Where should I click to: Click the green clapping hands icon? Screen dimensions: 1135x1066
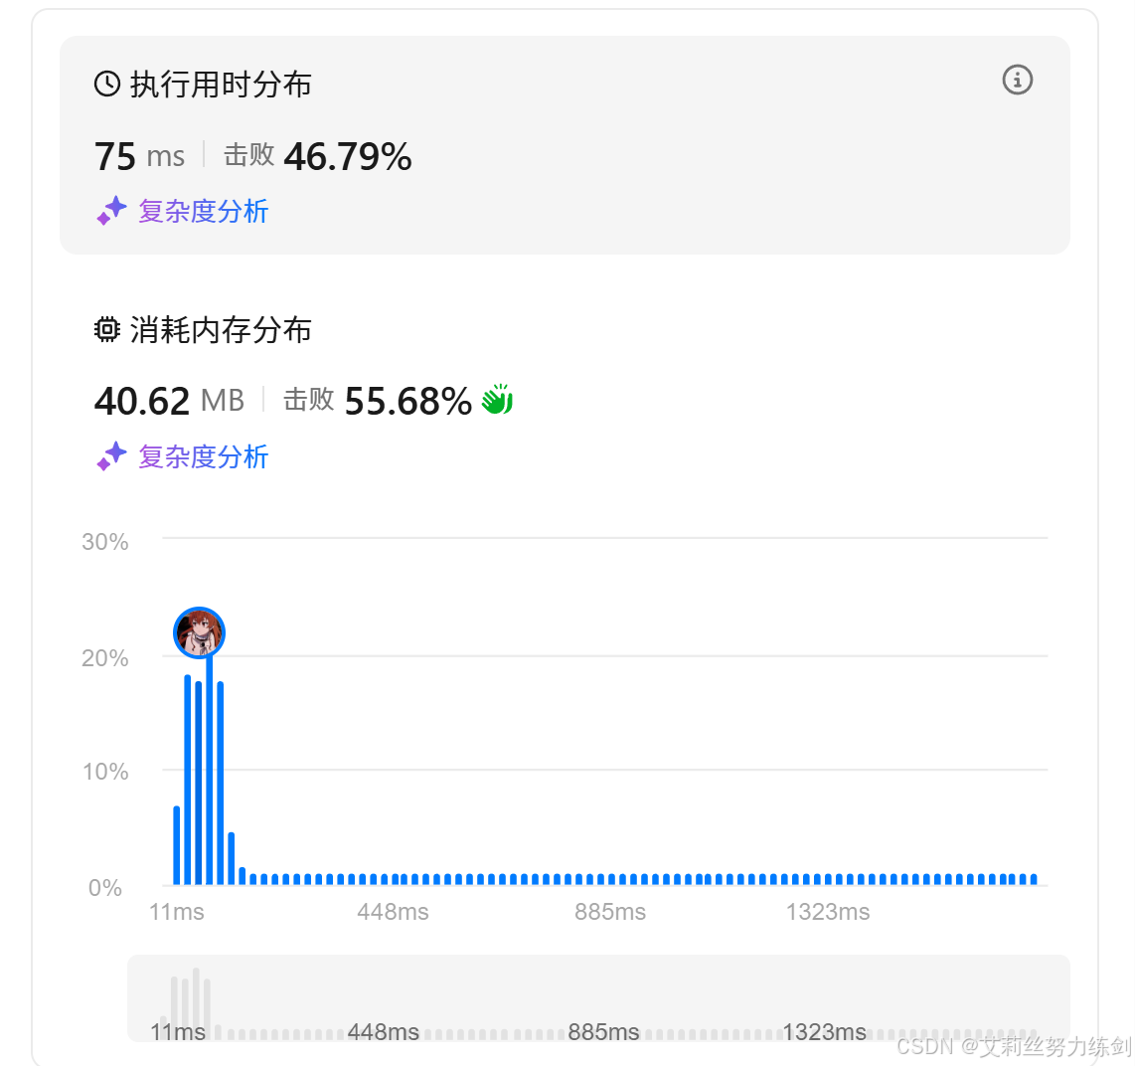497,400
